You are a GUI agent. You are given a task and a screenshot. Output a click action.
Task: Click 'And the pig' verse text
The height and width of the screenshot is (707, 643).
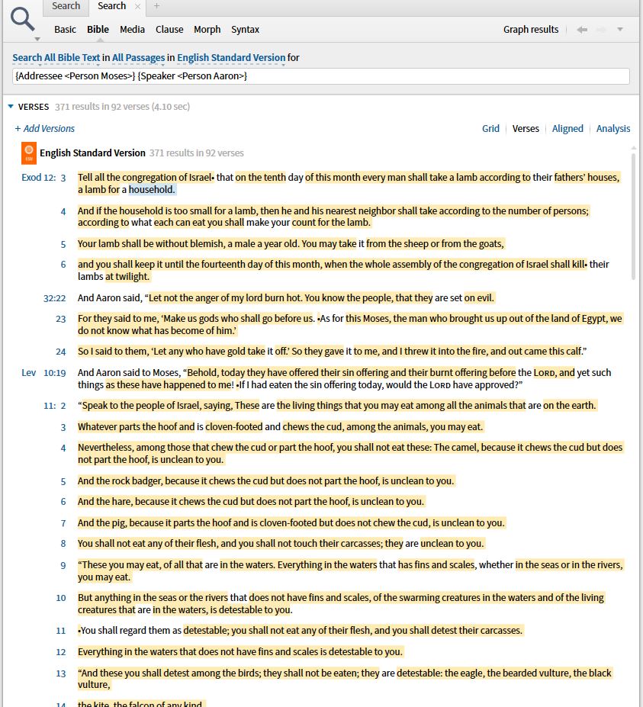291,523
